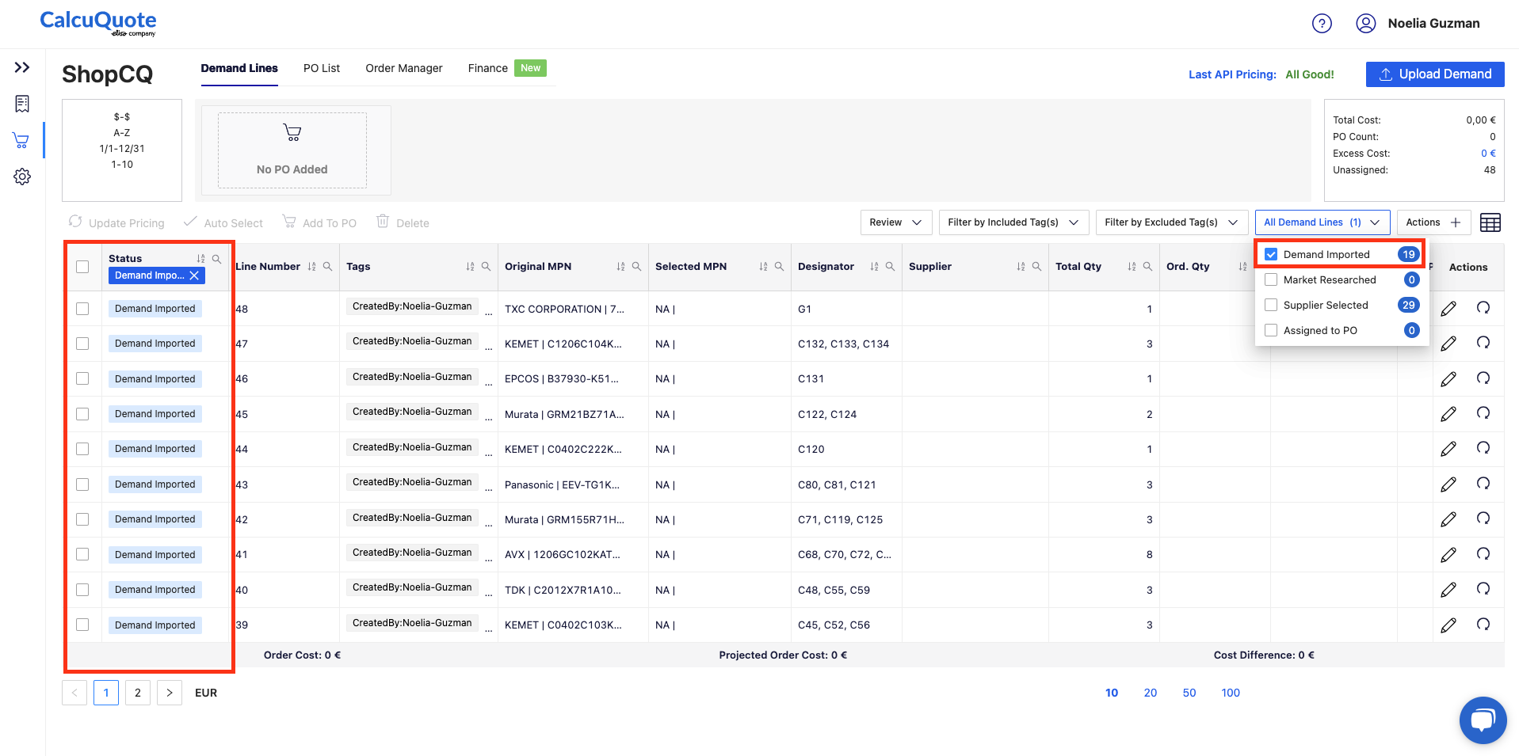Image resolution: width=1519 pixels, height=756 pixels.
Task: Click the CalcuQuote logo
Action: point(98,23)
